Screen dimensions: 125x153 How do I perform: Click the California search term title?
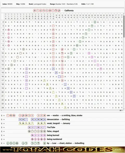[69, 10]
